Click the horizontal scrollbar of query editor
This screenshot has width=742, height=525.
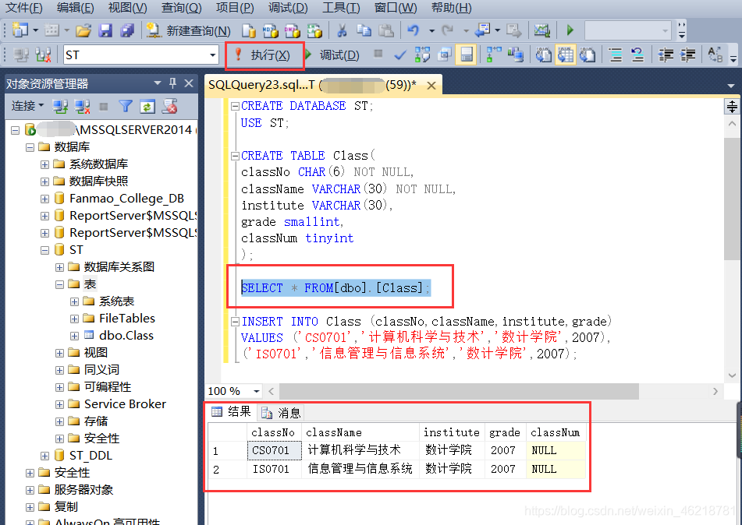click(459, 391)
